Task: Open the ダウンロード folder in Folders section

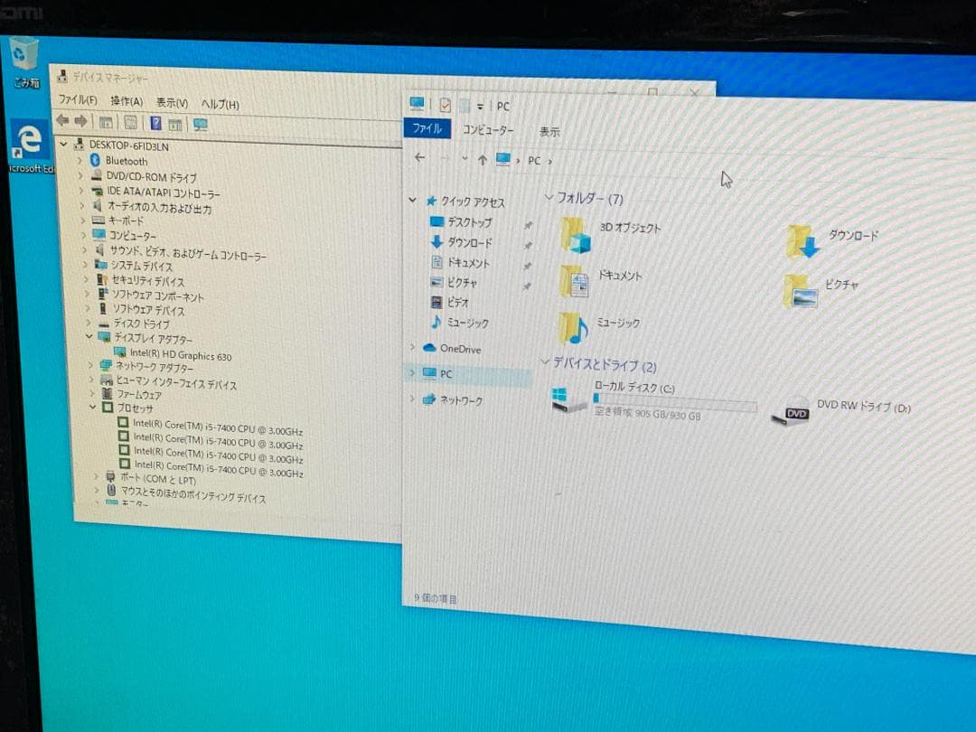Action: [x=802, y=240]
